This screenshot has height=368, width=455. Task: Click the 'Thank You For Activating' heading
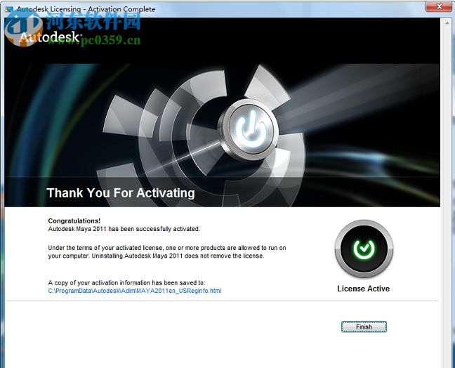[121, 193]
